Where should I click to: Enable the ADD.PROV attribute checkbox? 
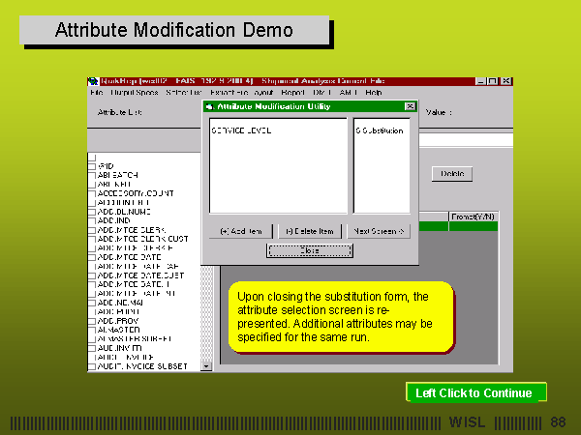tap(92, 320)
